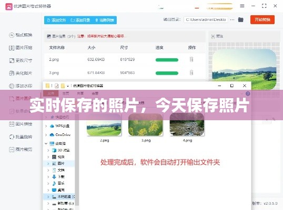Image resolution: width=283 pixels, height=210 pixels.
Task: Click the properties checkmark icon in Explorer title bar
Action: (x=56, y=86)
